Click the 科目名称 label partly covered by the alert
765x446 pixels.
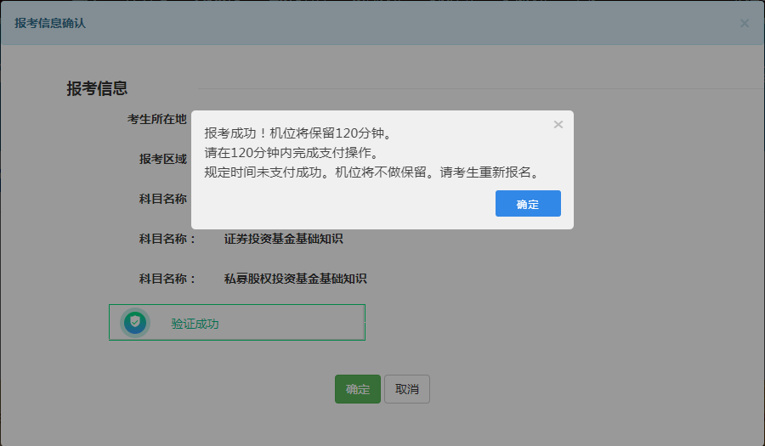coord(163,199)
